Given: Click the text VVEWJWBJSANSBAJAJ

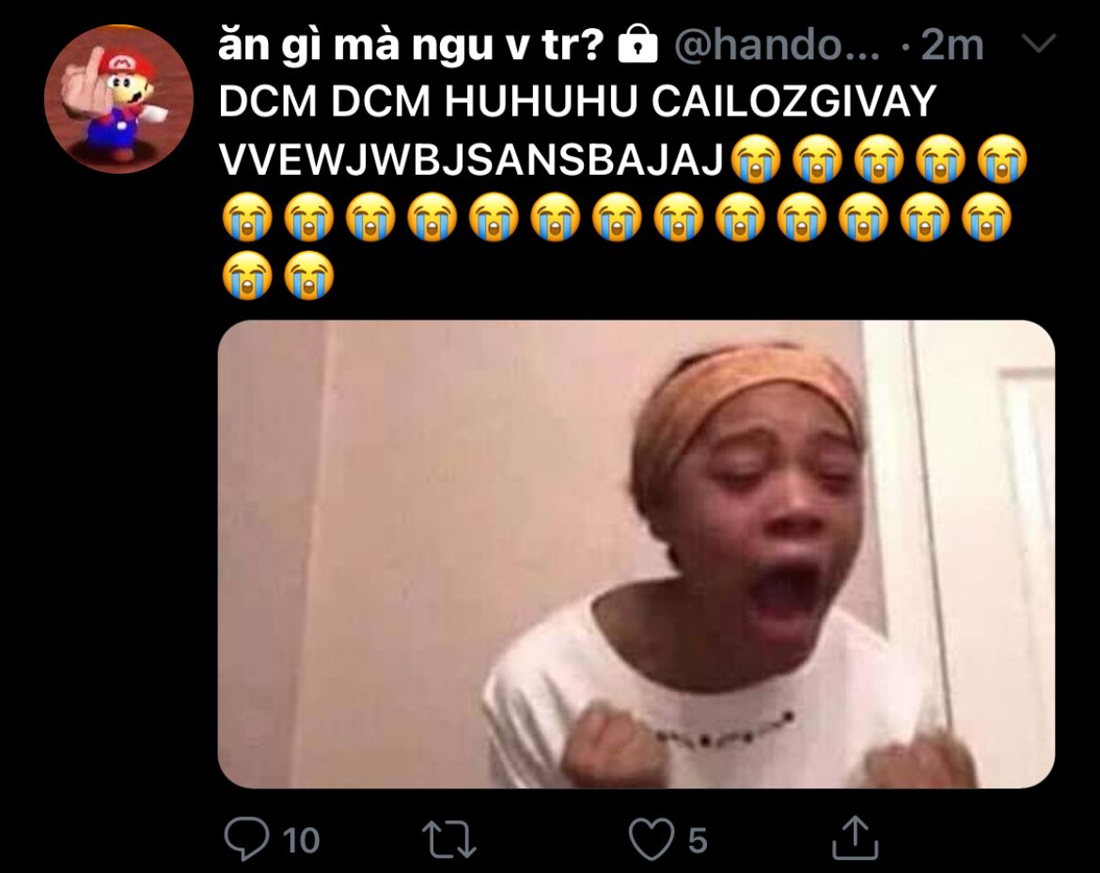Looking at the screenshot, I should tap(471, 159).
